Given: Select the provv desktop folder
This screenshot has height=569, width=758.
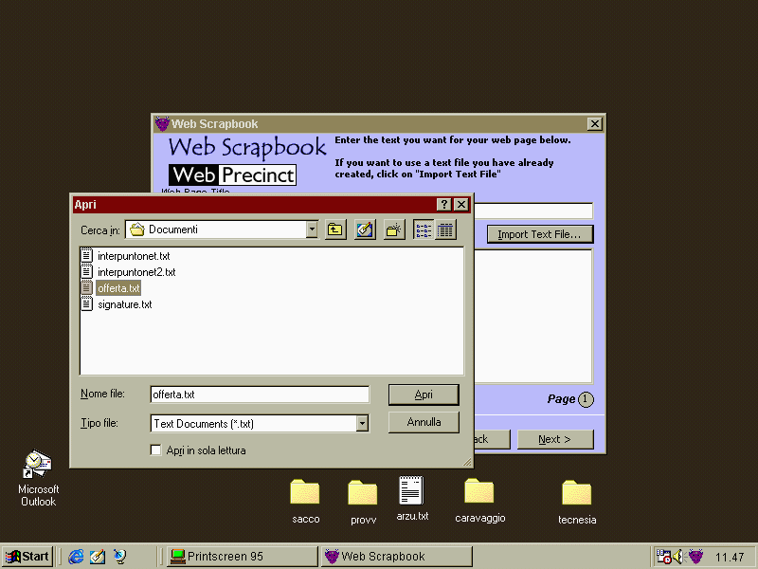Looking at the screenshot, I should pos(363,503).
